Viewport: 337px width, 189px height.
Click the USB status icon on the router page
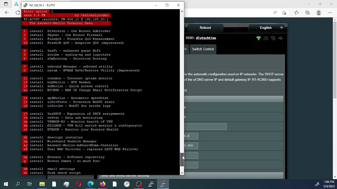click(x=280, y=38)
